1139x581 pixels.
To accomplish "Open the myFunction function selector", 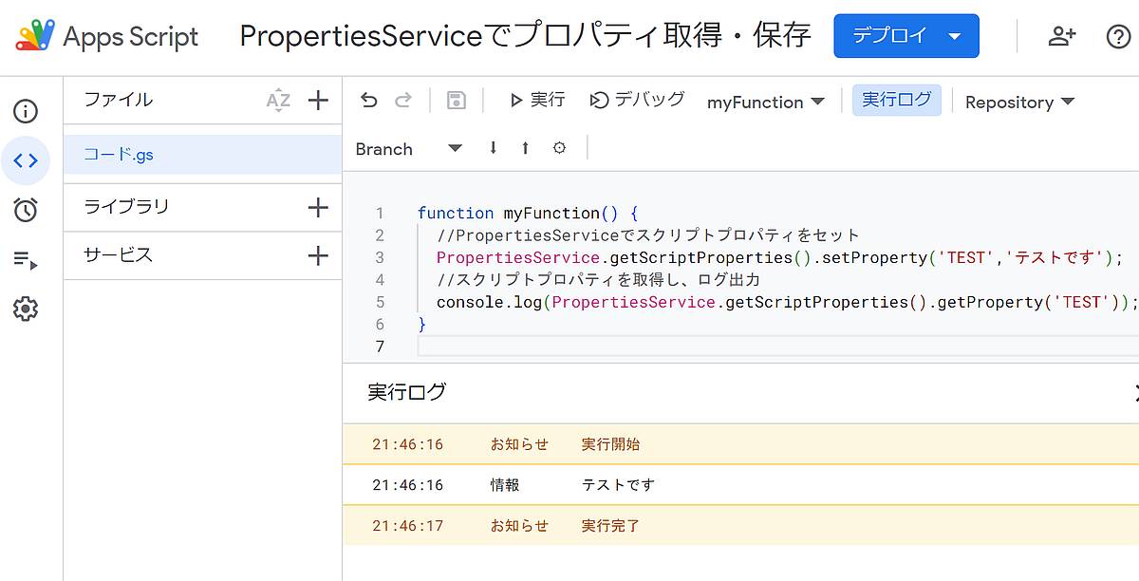I will click(765, 102).
